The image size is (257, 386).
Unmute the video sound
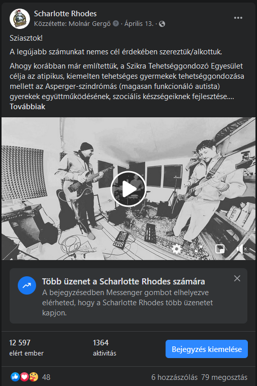[241, 249]
